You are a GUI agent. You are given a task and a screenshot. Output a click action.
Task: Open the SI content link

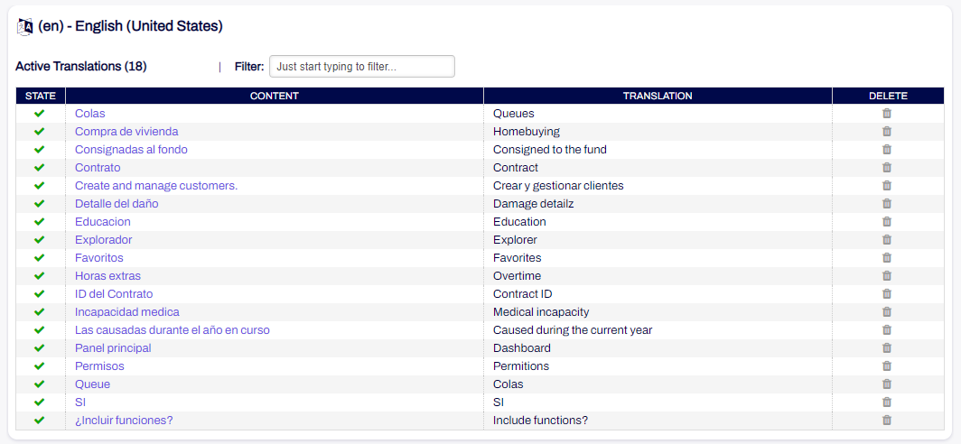[80, 402]
